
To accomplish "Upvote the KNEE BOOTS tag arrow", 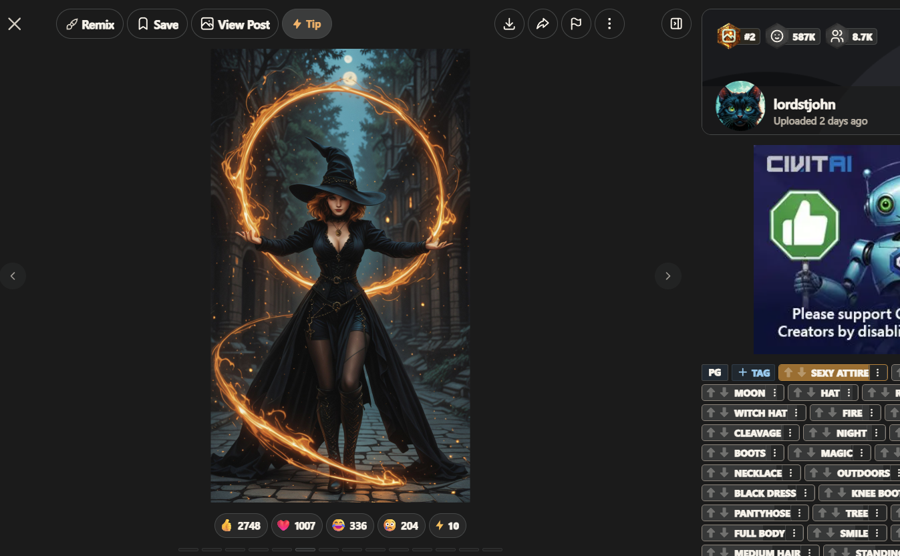I will point(829,493).
